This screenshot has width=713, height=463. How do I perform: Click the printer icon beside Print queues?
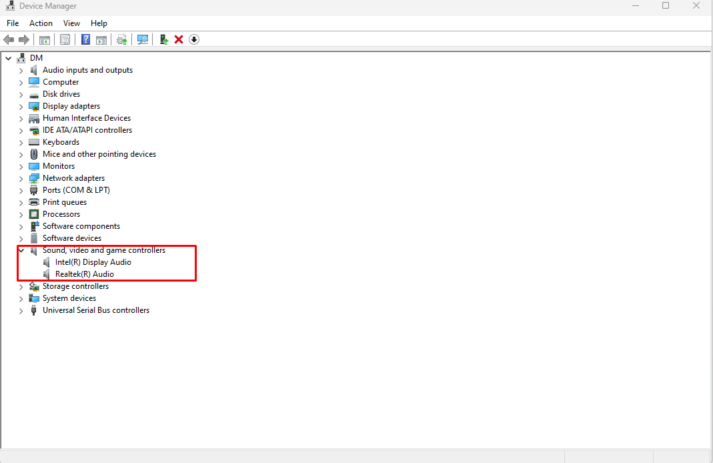[33, 202]
